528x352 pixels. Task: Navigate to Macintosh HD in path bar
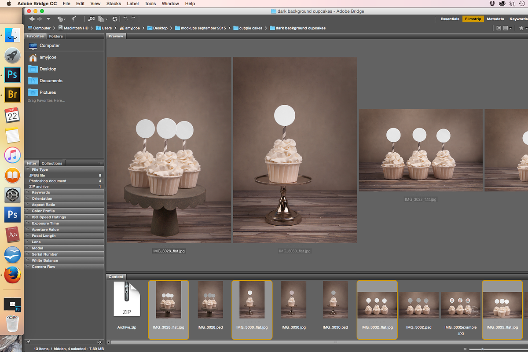(73, 28)
